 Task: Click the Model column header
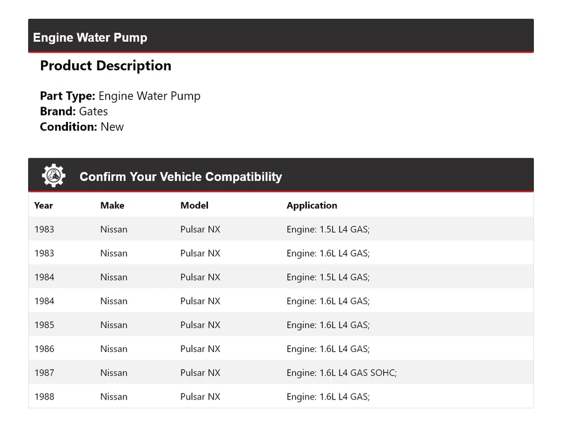194,206
